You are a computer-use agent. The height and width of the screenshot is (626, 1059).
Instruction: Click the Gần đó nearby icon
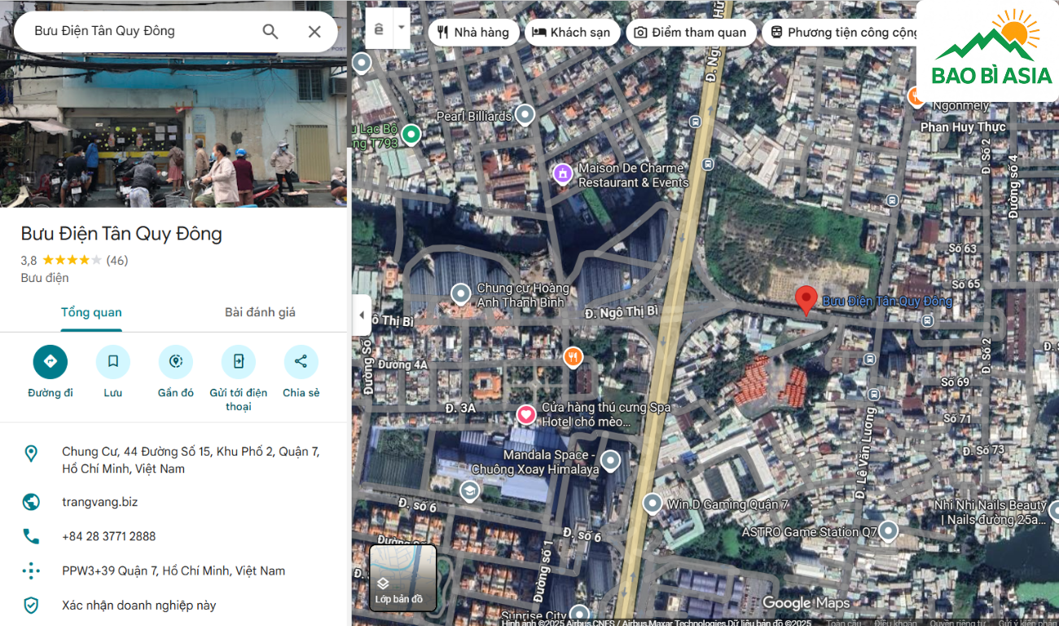(x=176, y=362)
